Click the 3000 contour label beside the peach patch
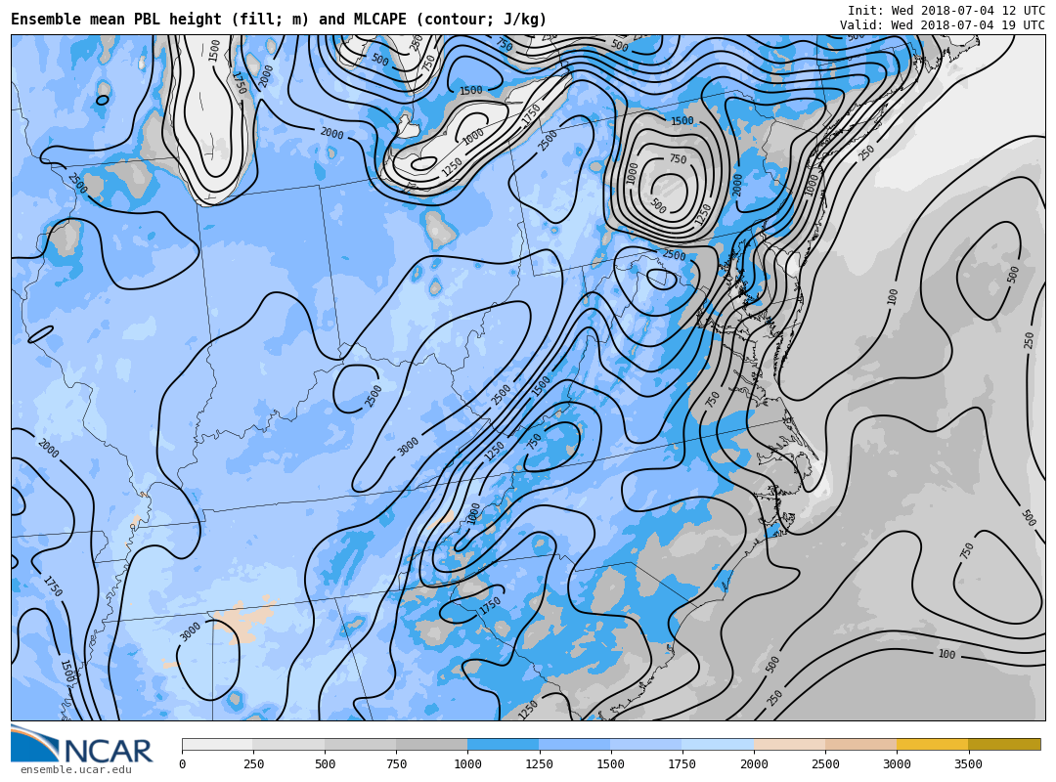Viewport: 1056px width, 782px height. [x=191, y=631]
